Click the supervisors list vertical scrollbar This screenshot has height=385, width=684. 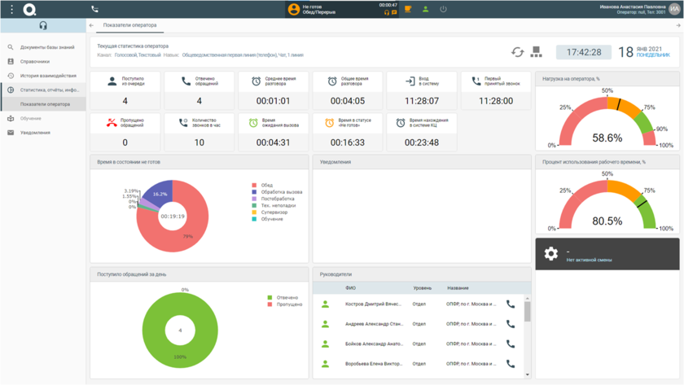(x=528, y=313)
